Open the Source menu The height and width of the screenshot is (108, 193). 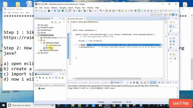(47, 7)
